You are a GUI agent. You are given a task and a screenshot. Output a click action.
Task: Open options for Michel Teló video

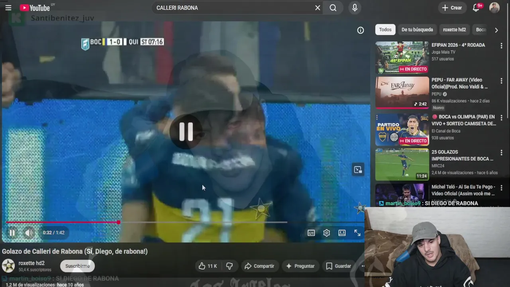(x=501, y=188)
